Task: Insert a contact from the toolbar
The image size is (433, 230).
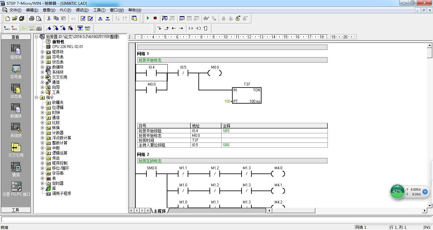Action: pyautogui.click(x=191, y=28)
